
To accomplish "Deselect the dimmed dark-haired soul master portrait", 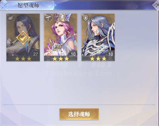I will tap(23, 37).
